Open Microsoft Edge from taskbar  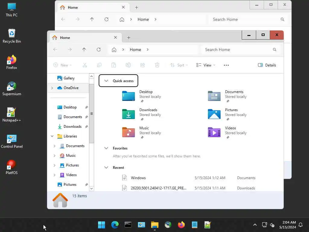[115, 225]
